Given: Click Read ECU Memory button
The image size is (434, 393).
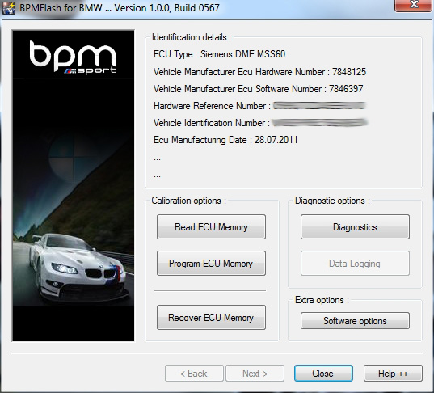Looking at the screenshot, I should click(x=211, y=227).
